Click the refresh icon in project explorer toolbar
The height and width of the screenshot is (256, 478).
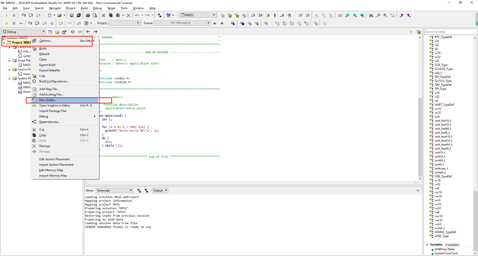tap(73, 32)
